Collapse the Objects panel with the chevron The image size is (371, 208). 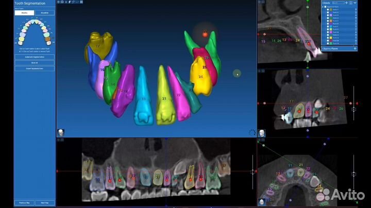coord(355,3)
